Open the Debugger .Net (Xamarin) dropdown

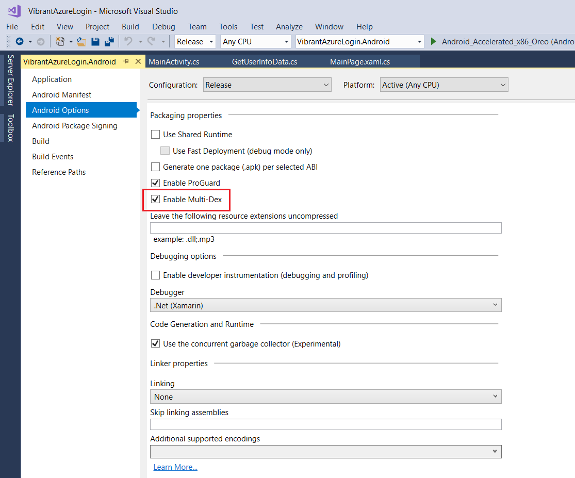pos(325,305)
